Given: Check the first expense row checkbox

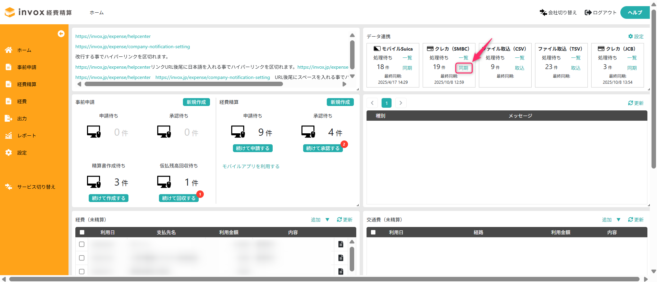Looking at the screenshot, I should (82, 244).
